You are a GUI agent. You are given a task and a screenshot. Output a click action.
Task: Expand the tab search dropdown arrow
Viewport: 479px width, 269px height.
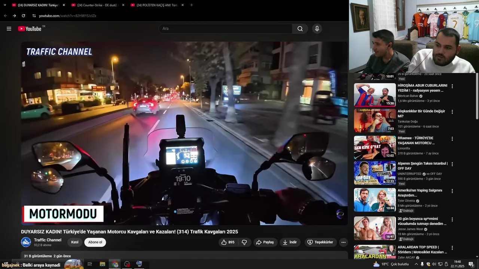coord(5,5)
